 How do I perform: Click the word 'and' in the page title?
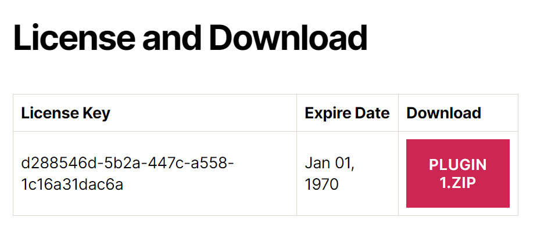click(x=171, y=37)
